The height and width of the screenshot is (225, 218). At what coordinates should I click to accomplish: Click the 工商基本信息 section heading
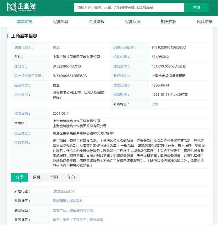pos(24,36)
